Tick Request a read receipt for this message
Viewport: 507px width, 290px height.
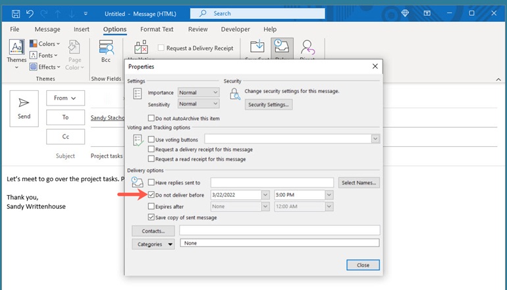tap(151, 159)
